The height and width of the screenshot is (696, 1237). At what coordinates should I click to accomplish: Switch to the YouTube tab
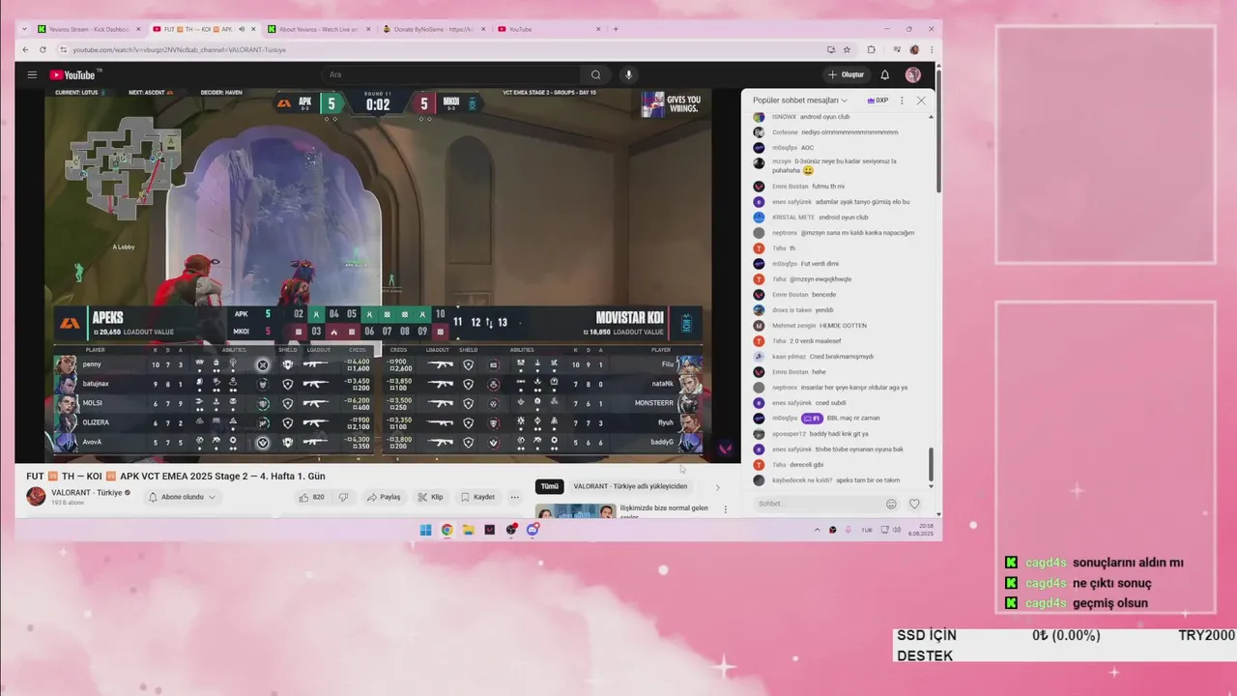point(548,29)
